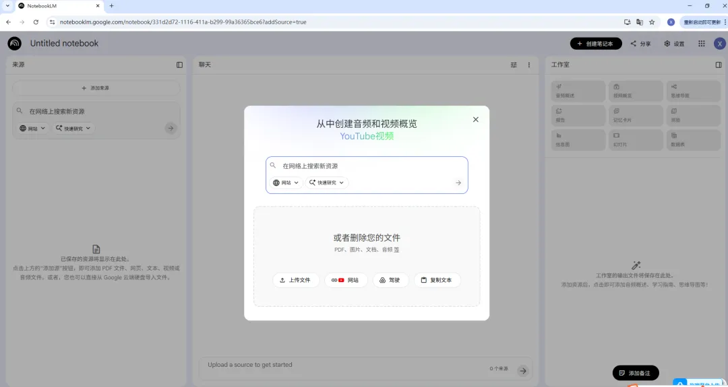Choose the 驾驶 Google Drive button
The height and width of the screenshot is (387, 728).
[x=390, y=280]
